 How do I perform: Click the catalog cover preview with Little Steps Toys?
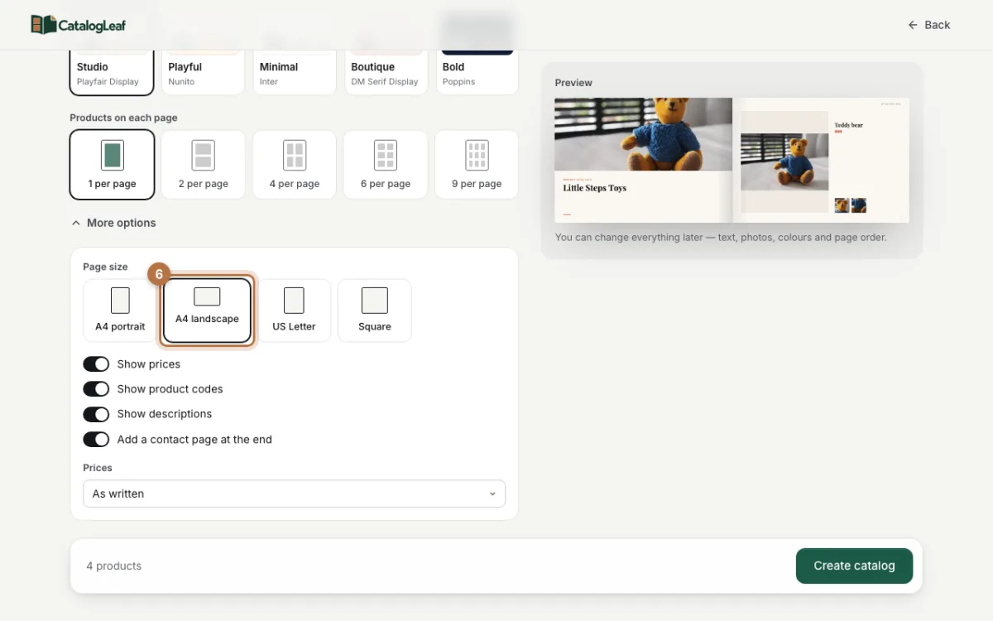[x=643, y=160]
